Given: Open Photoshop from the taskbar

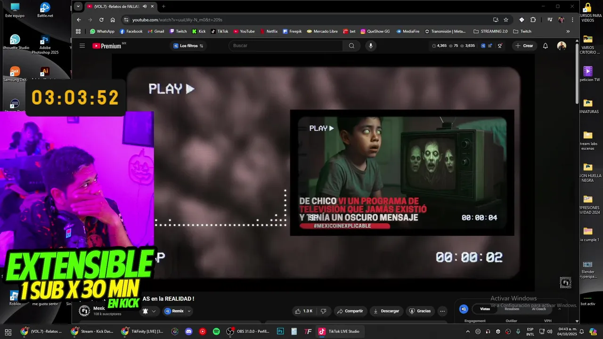Looking at the screenshot, I should 280,331.
